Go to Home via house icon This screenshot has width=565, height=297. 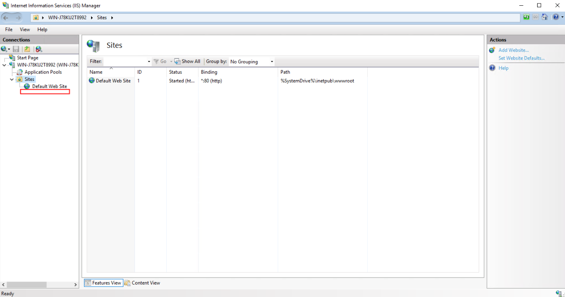click(x=544, y=17)
